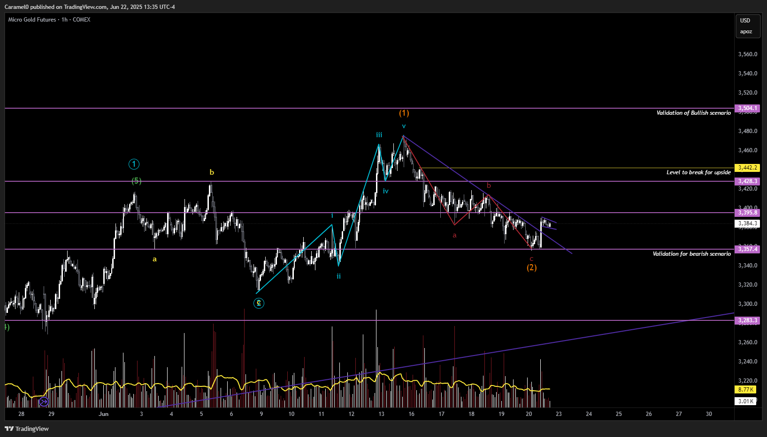Click the 3,540.0 price axis label
This screenshot has height=437, width=767.
[x=748, y=74]
